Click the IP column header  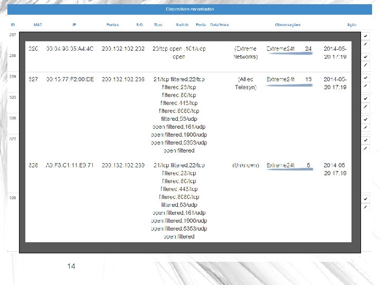tap(74, 25)
